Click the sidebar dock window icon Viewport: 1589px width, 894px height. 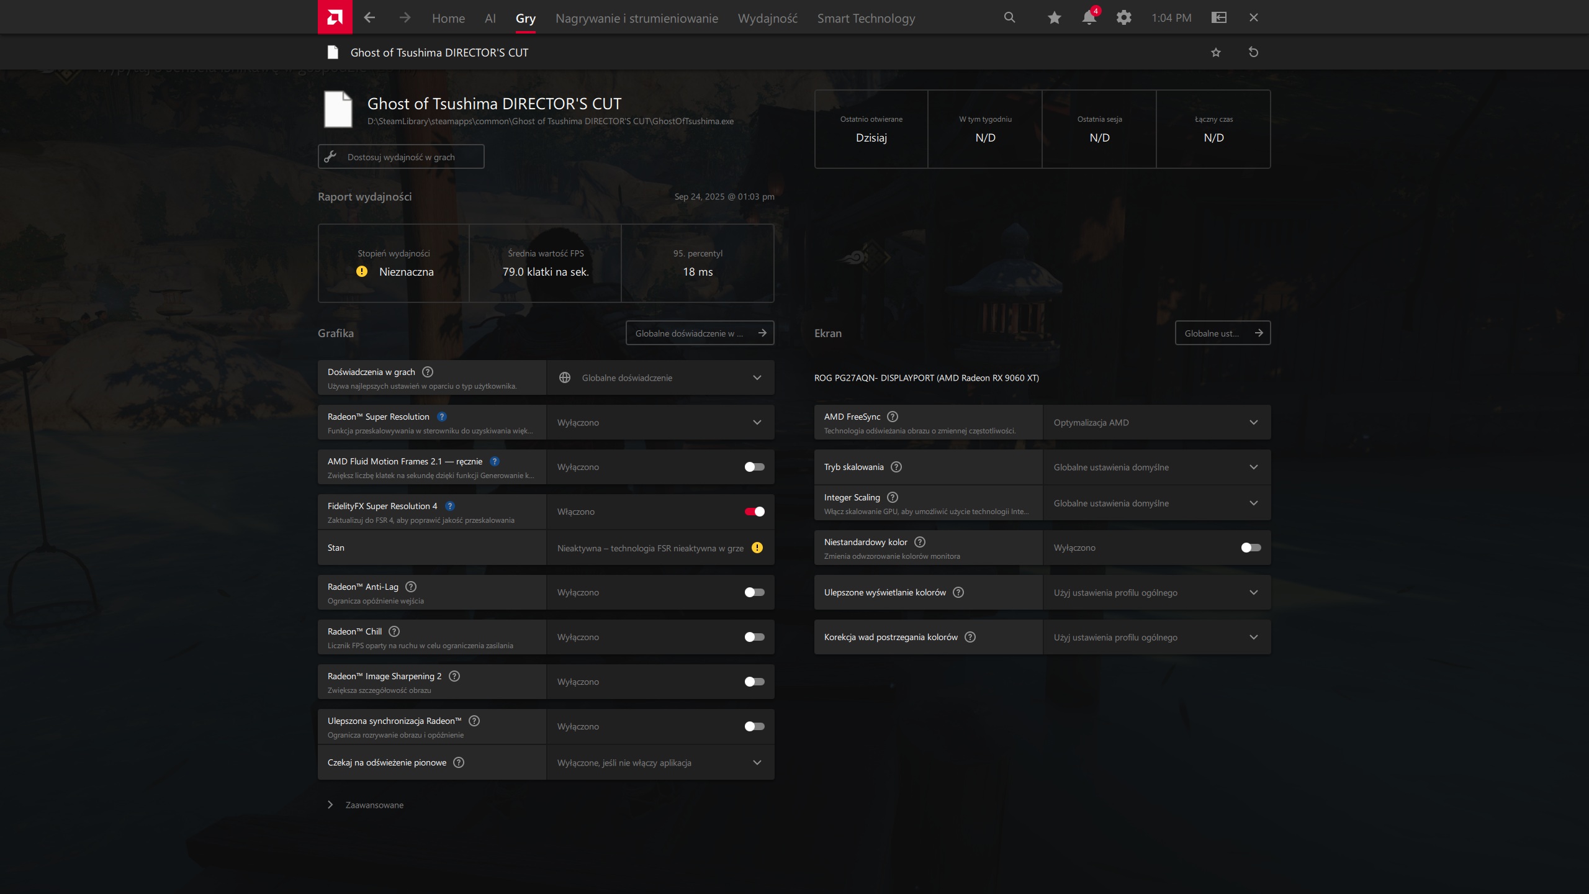tap(1219, 17)
